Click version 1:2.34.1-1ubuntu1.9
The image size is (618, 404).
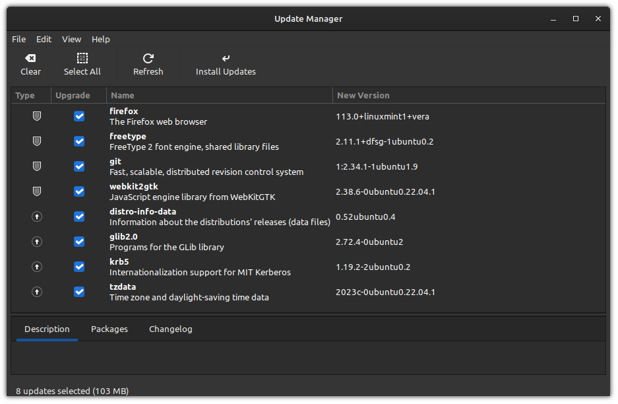pos(377,167)
